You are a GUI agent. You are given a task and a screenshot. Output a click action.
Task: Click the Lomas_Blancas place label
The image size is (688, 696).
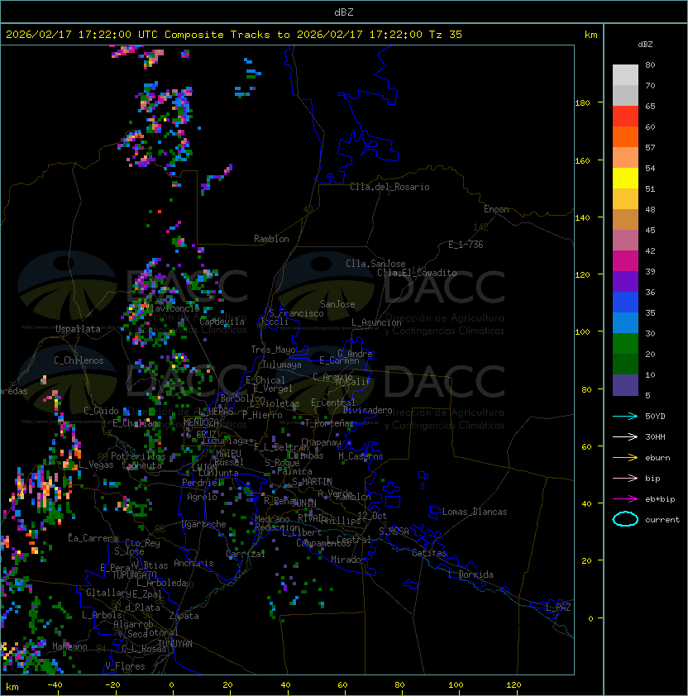click(475, 512)
